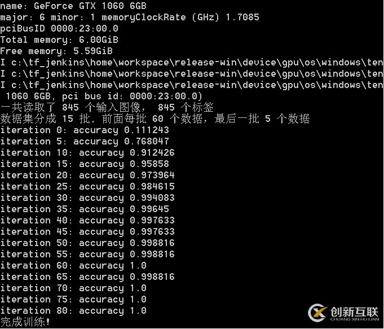Click the iteration 65 accuracy 0.998816 line
The height and width of the screenshot is (329, 384).
coord(87,277)
